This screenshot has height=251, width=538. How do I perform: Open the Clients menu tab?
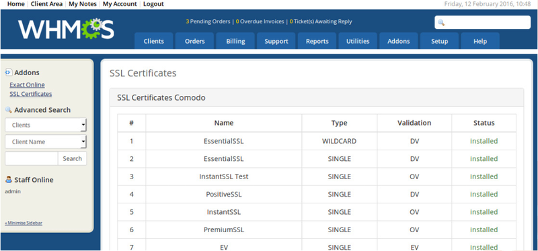pos(154,41)
